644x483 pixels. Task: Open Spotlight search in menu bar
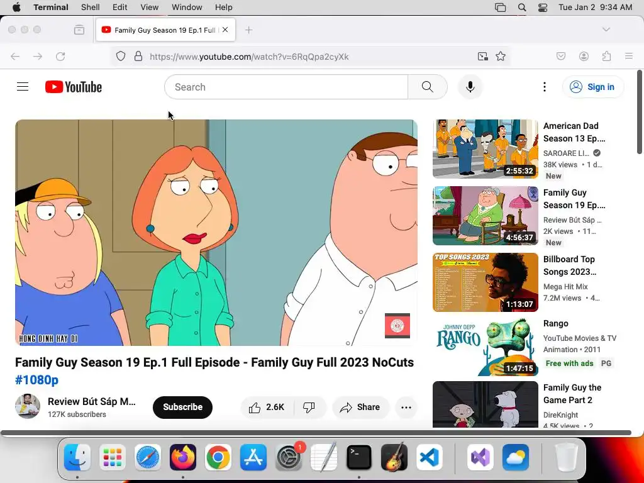[522, 7]
